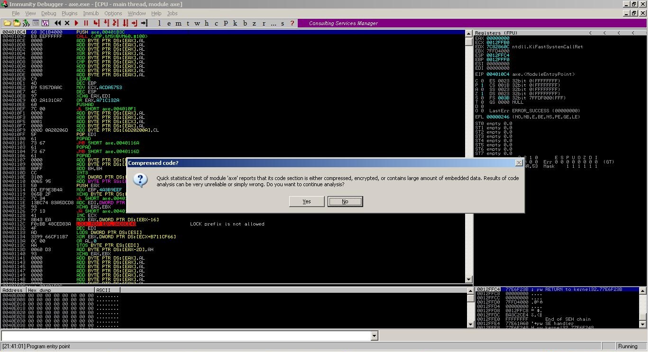650x352 pixels.
Task: Click the ASCII column header
Action: pyautogui.click(x=107, y=290)
